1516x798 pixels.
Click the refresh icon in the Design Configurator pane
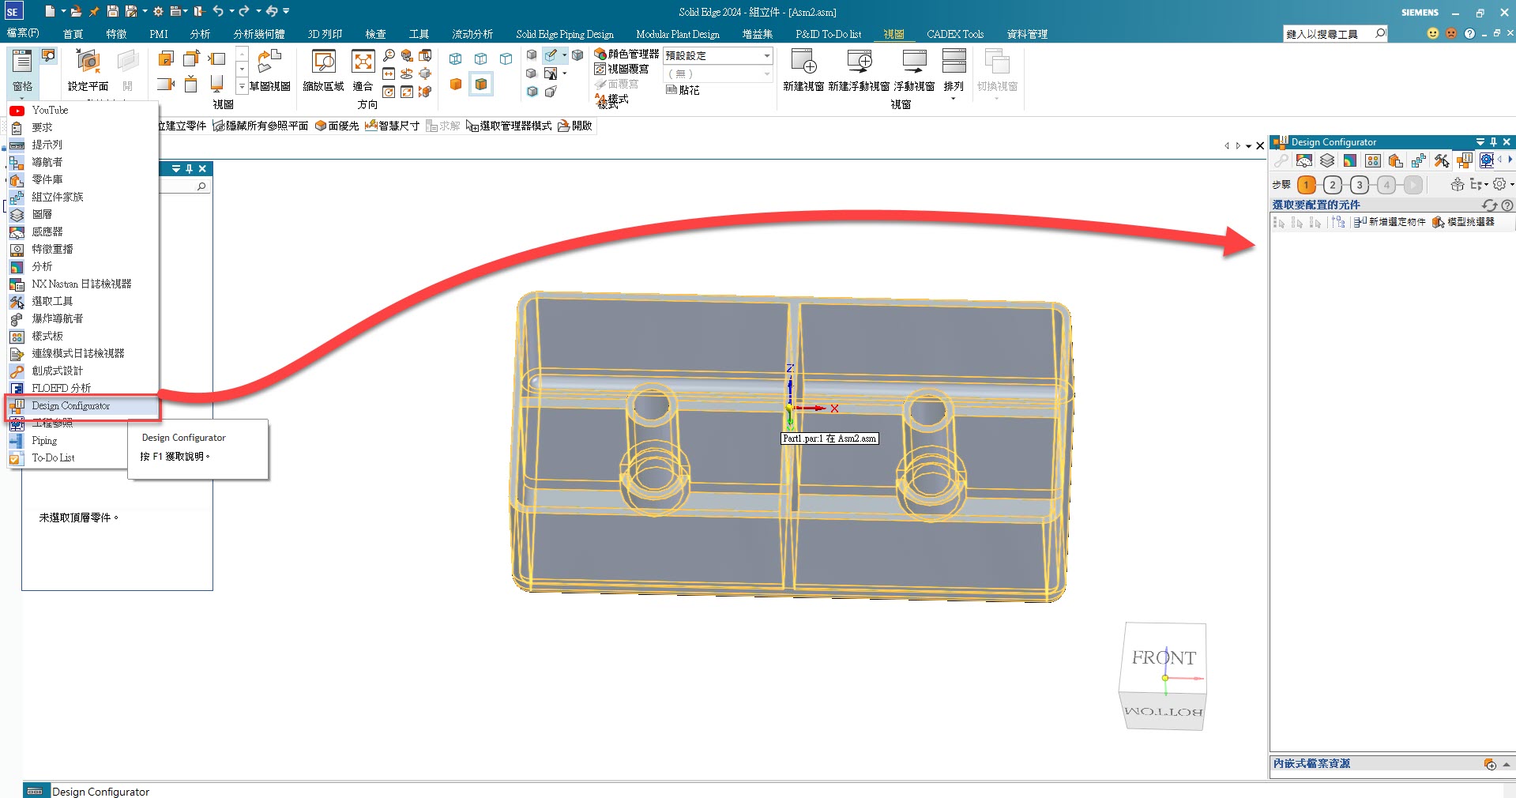point(1490,205)
